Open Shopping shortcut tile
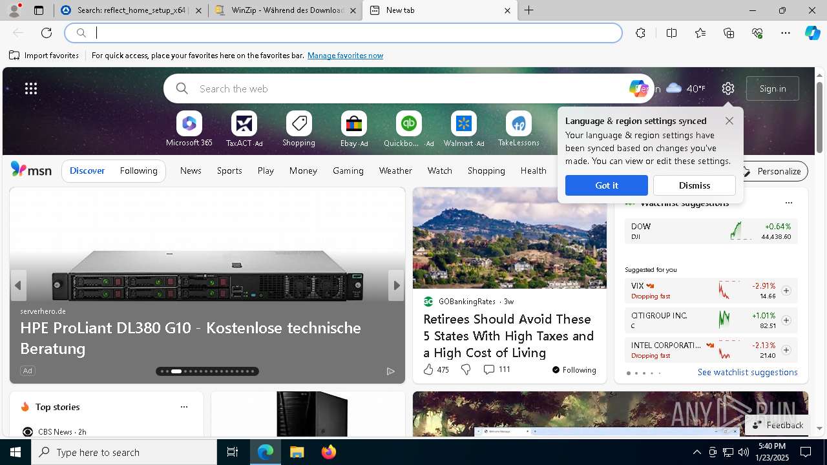Image resolution: width=827 pixels, height=465 pixels. pyautogui.click(x=298, y=129)
